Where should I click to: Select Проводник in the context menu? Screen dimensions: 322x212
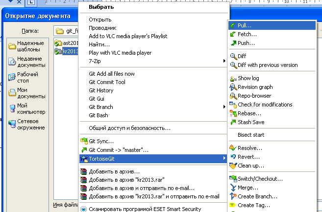pos(153,28)
